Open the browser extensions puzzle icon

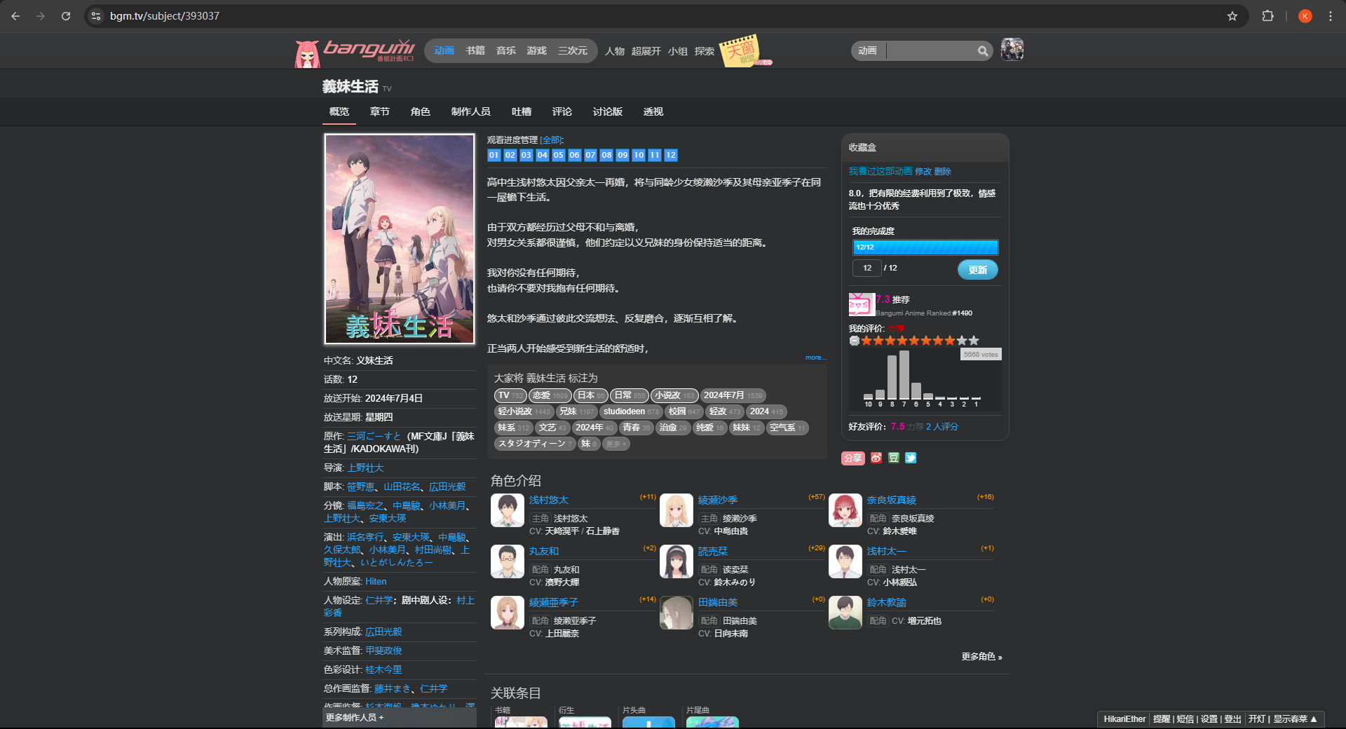pos(1267,15)
